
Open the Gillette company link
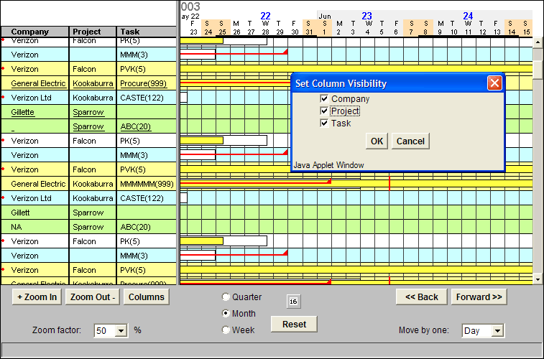22,112
